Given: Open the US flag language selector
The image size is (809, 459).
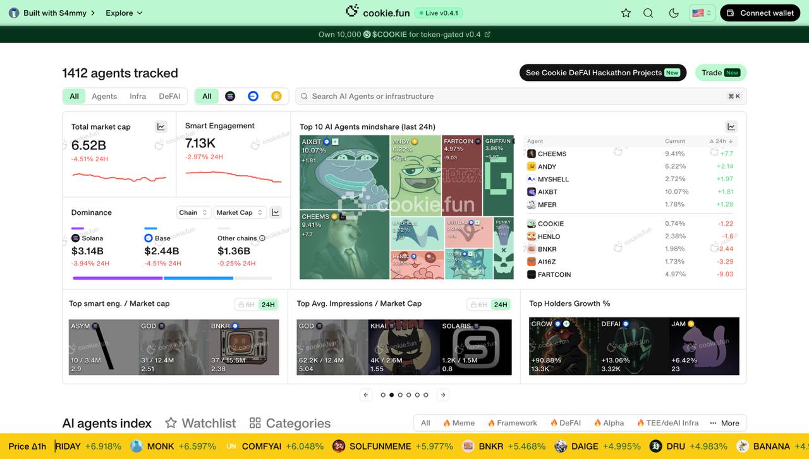Looking at the screenshot, I should coord(702,13).
